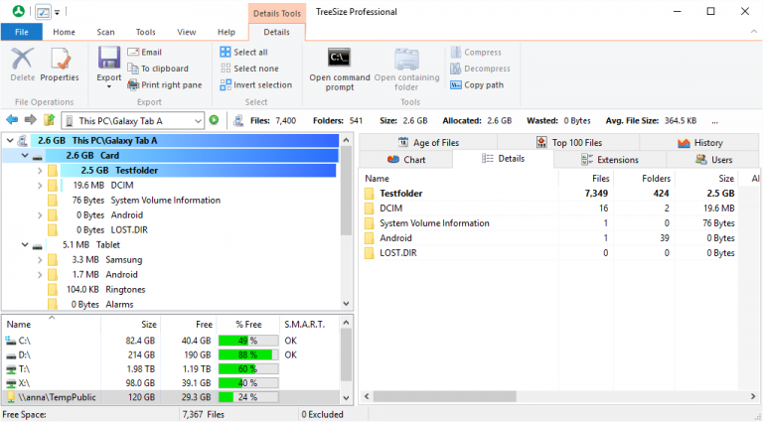Expand the Android node under Card
The height and width of the screenshot is (422, 763).
pyautogui.click(x=40, y=215)
